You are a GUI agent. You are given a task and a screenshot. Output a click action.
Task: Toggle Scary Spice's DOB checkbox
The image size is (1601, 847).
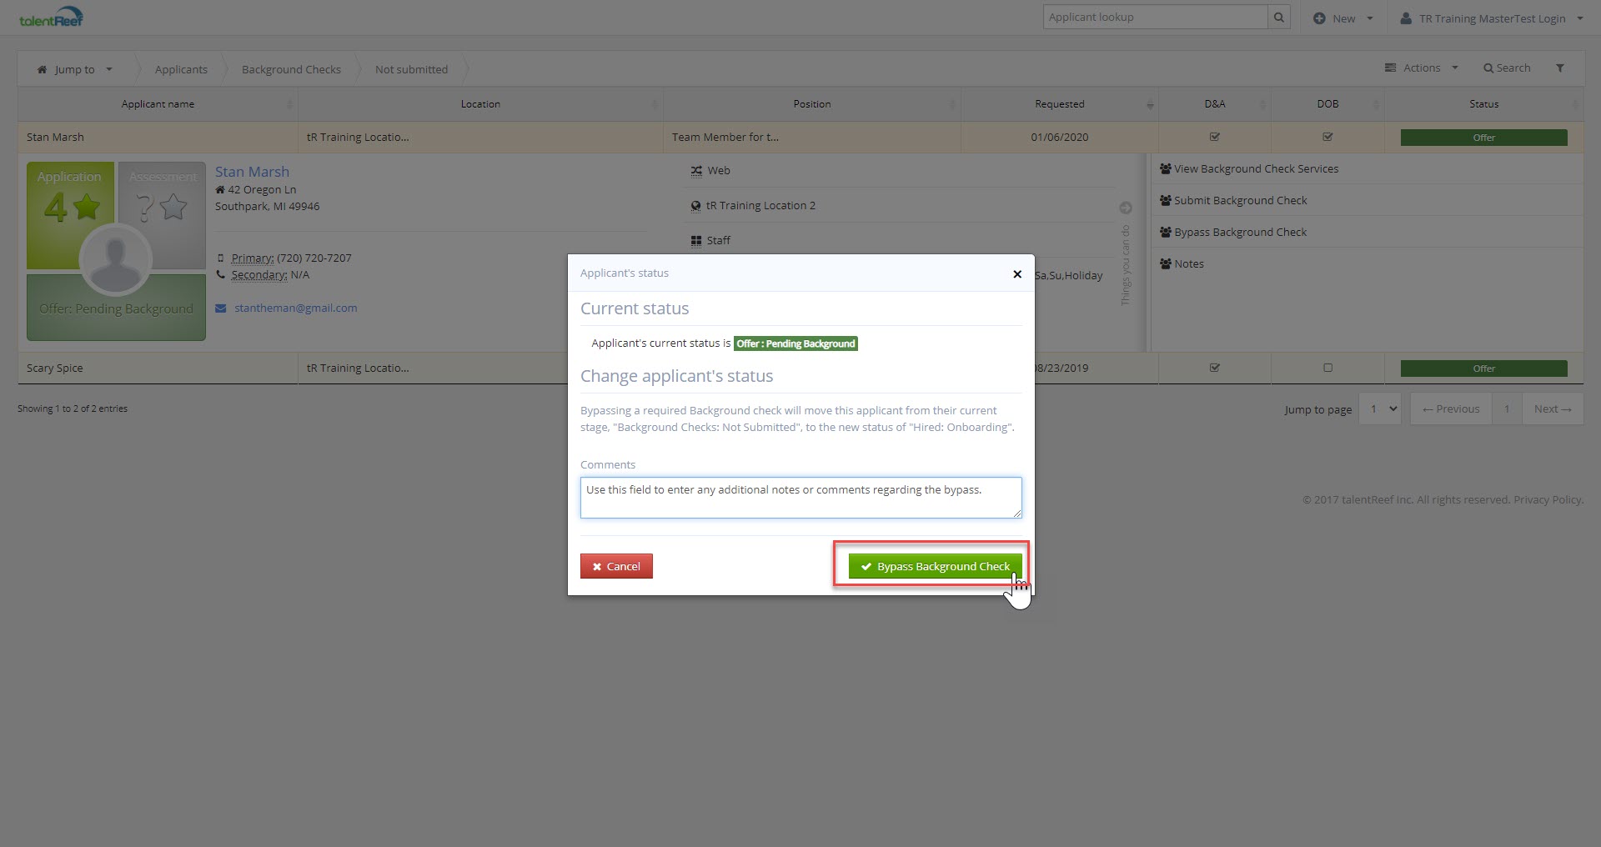point(1327,368)
